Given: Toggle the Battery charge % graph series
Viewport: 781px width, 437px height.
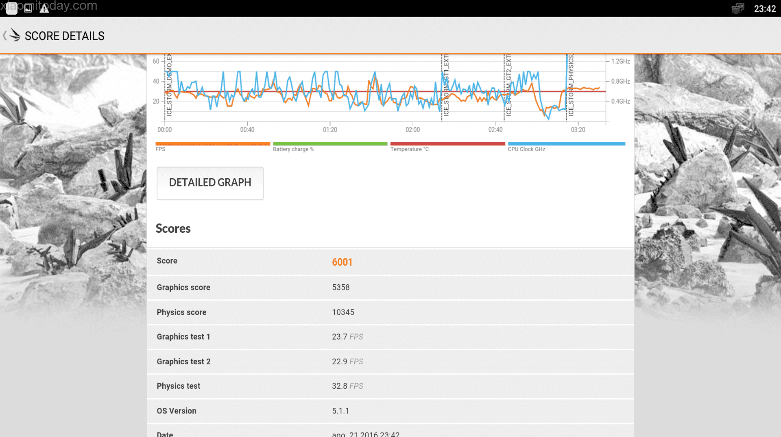Looking at the screenshot, I should point(330,144).
